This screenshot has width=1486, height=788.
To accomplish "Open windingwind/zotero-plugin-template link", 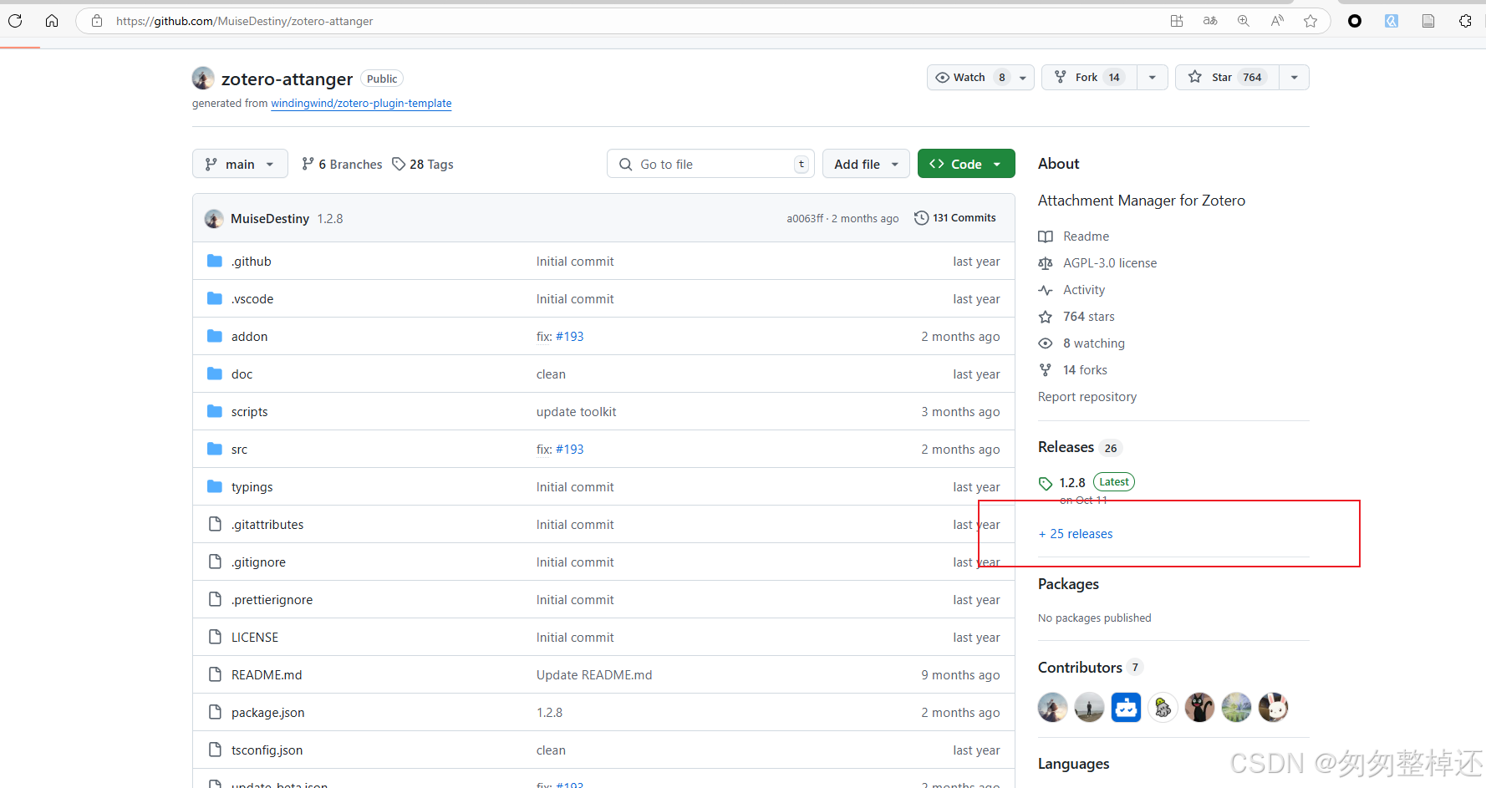I will [361, 104].
